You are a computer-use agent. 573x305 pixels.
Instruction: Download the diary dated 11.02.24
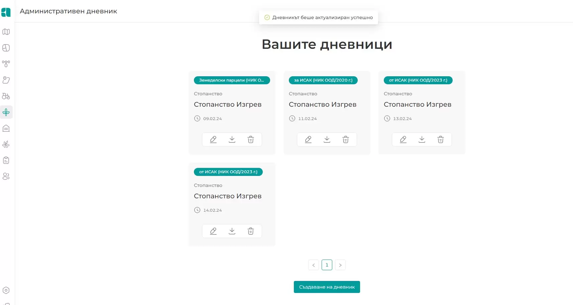(x=327, y=139)
